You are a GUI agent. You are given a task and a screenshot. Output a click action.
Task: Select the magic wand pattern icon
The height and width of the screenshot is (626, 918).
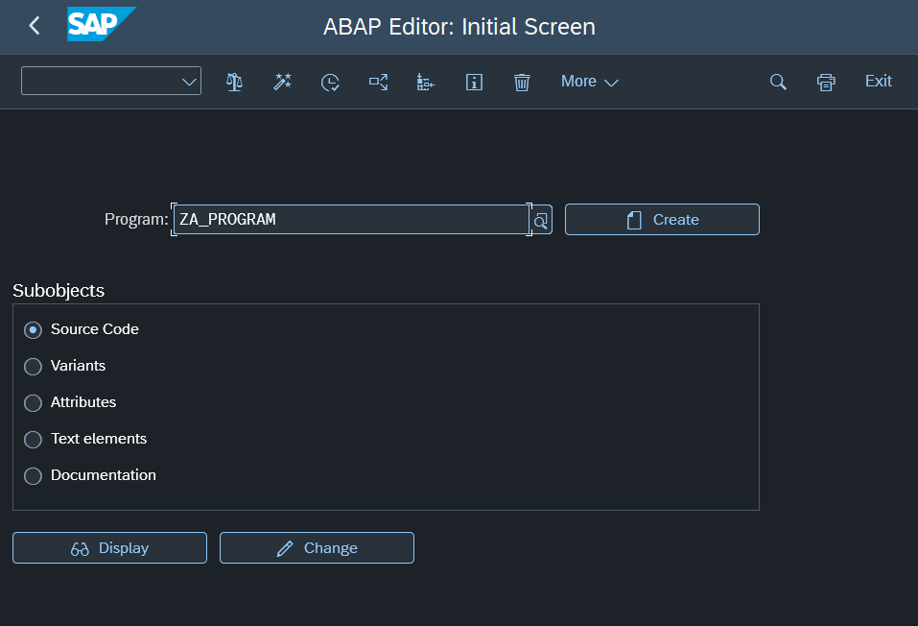coord(282,82)
